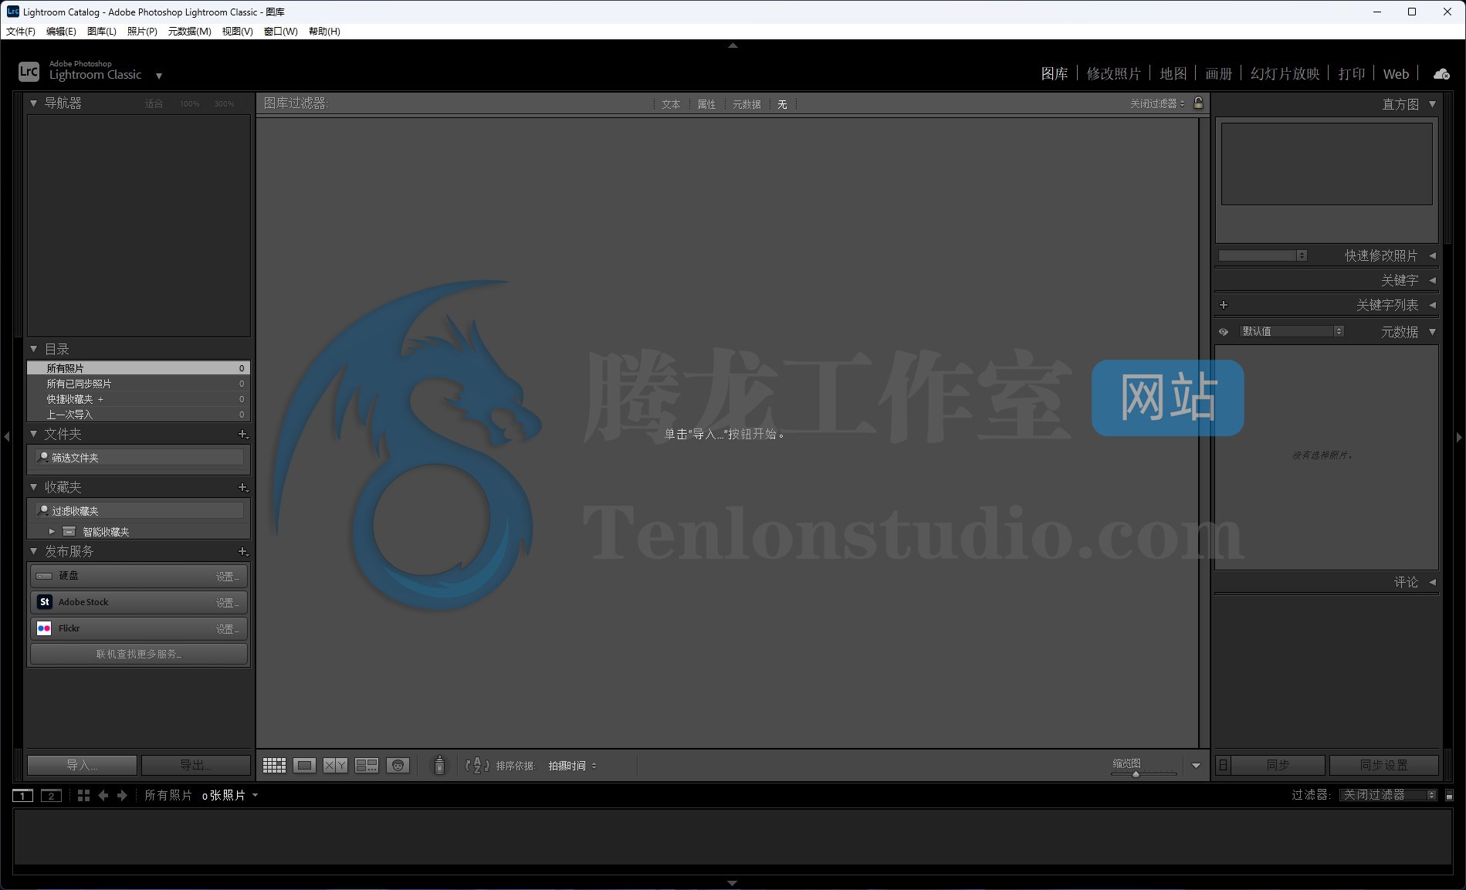Collapse the 目录 panel
This screenshot has width=1466, height=890.
33,349
